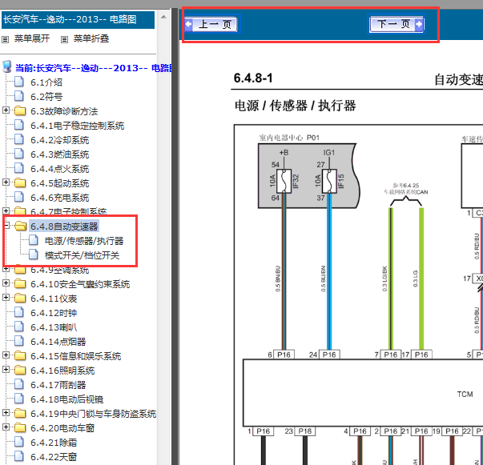Select 6.4.20电动车窗 entry
This screenshot has width=483, height=465.
pos(62,428)
